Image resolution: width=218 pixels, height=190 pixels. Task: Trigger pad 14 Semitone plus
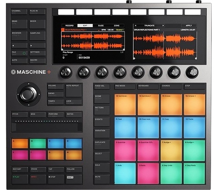[148, 104]
